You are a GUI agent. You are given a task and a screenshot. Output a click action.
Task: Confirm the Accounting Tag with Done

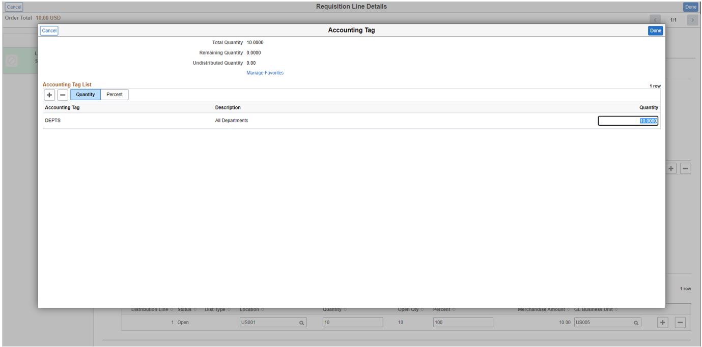[x=655, y=30]
